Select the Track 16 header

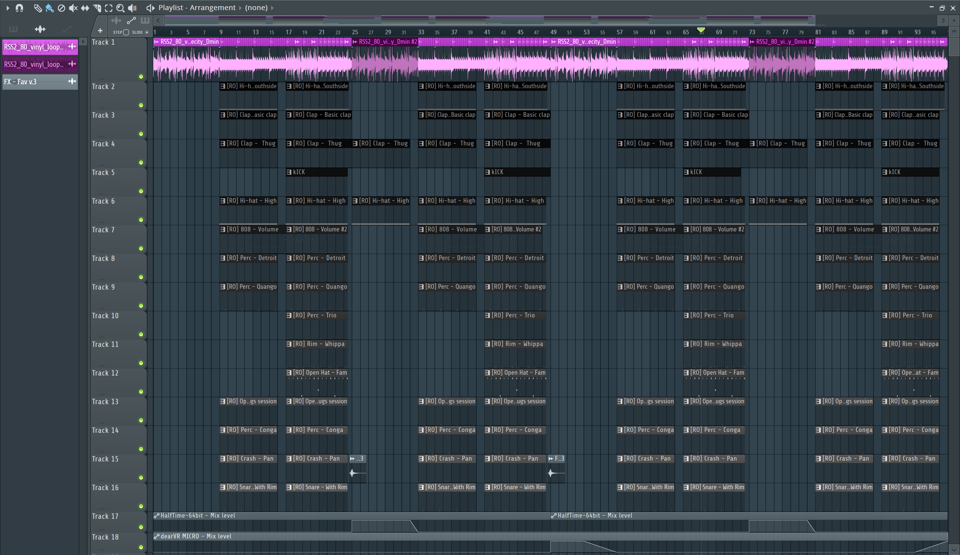(119, 497)
